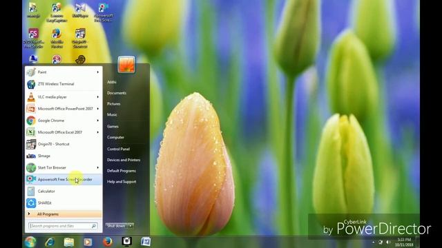Expand Excel 2007 jump list arrow

tap(98, 132)
